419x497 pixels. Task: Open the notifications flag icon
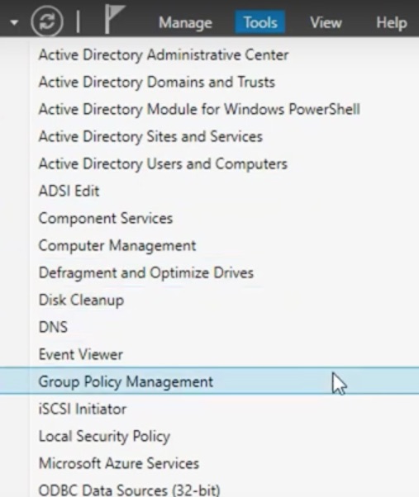click(115, 19)
